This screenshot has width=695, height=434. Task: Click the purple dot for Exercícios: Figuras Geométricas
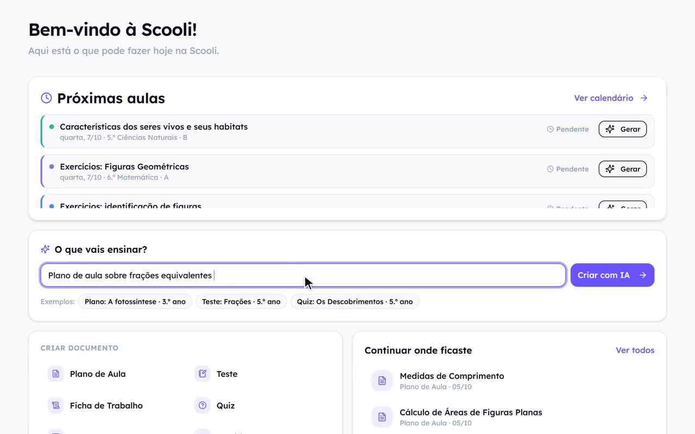point(52,167)
